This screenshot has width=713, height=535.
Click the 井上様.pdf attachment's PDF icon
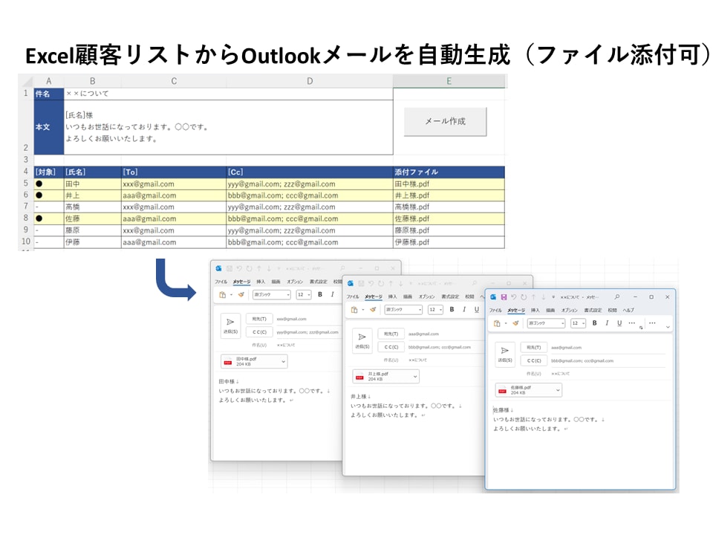[359, 377]
